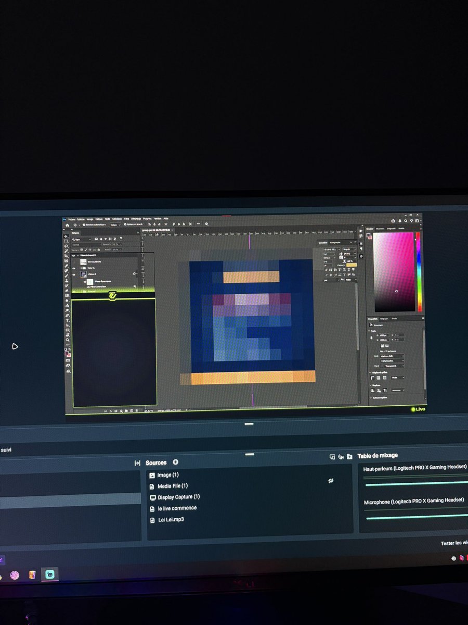Click the green Live indicator

coord(418,409)
